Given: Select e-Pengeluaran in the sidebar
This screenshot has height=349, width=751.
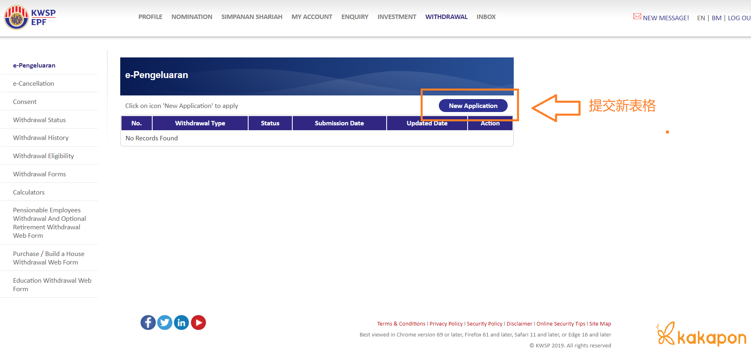Looking at the screenshot, I should [x=34, y=66].
